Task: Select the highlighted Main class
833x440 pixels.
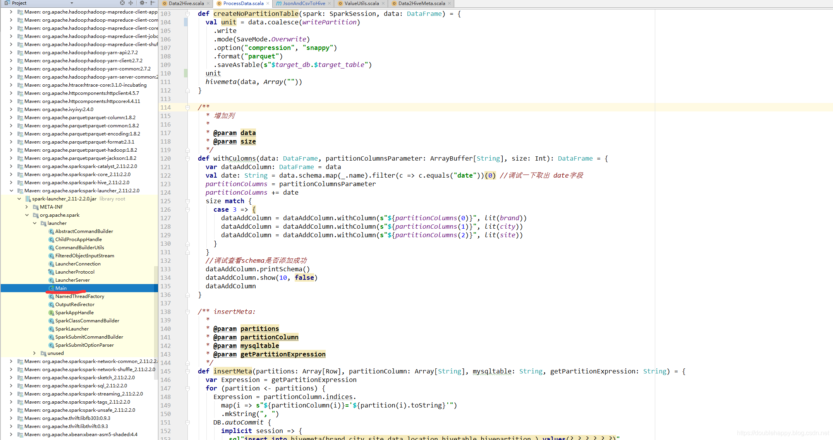Action: pyautogui.click(x=61, y=288)
